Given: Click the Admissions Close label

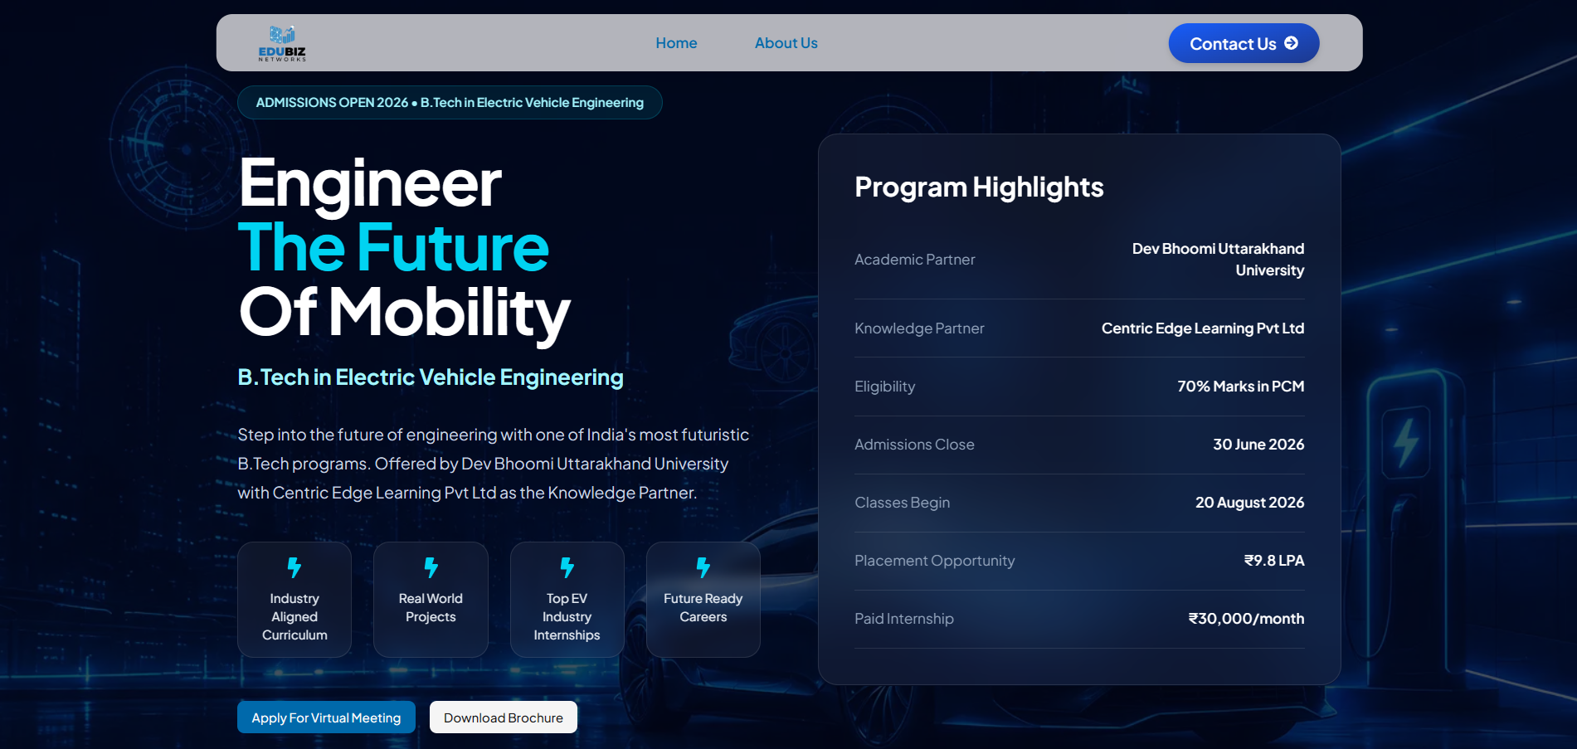Looking at the screenshot, I should (x=914, y=445).
